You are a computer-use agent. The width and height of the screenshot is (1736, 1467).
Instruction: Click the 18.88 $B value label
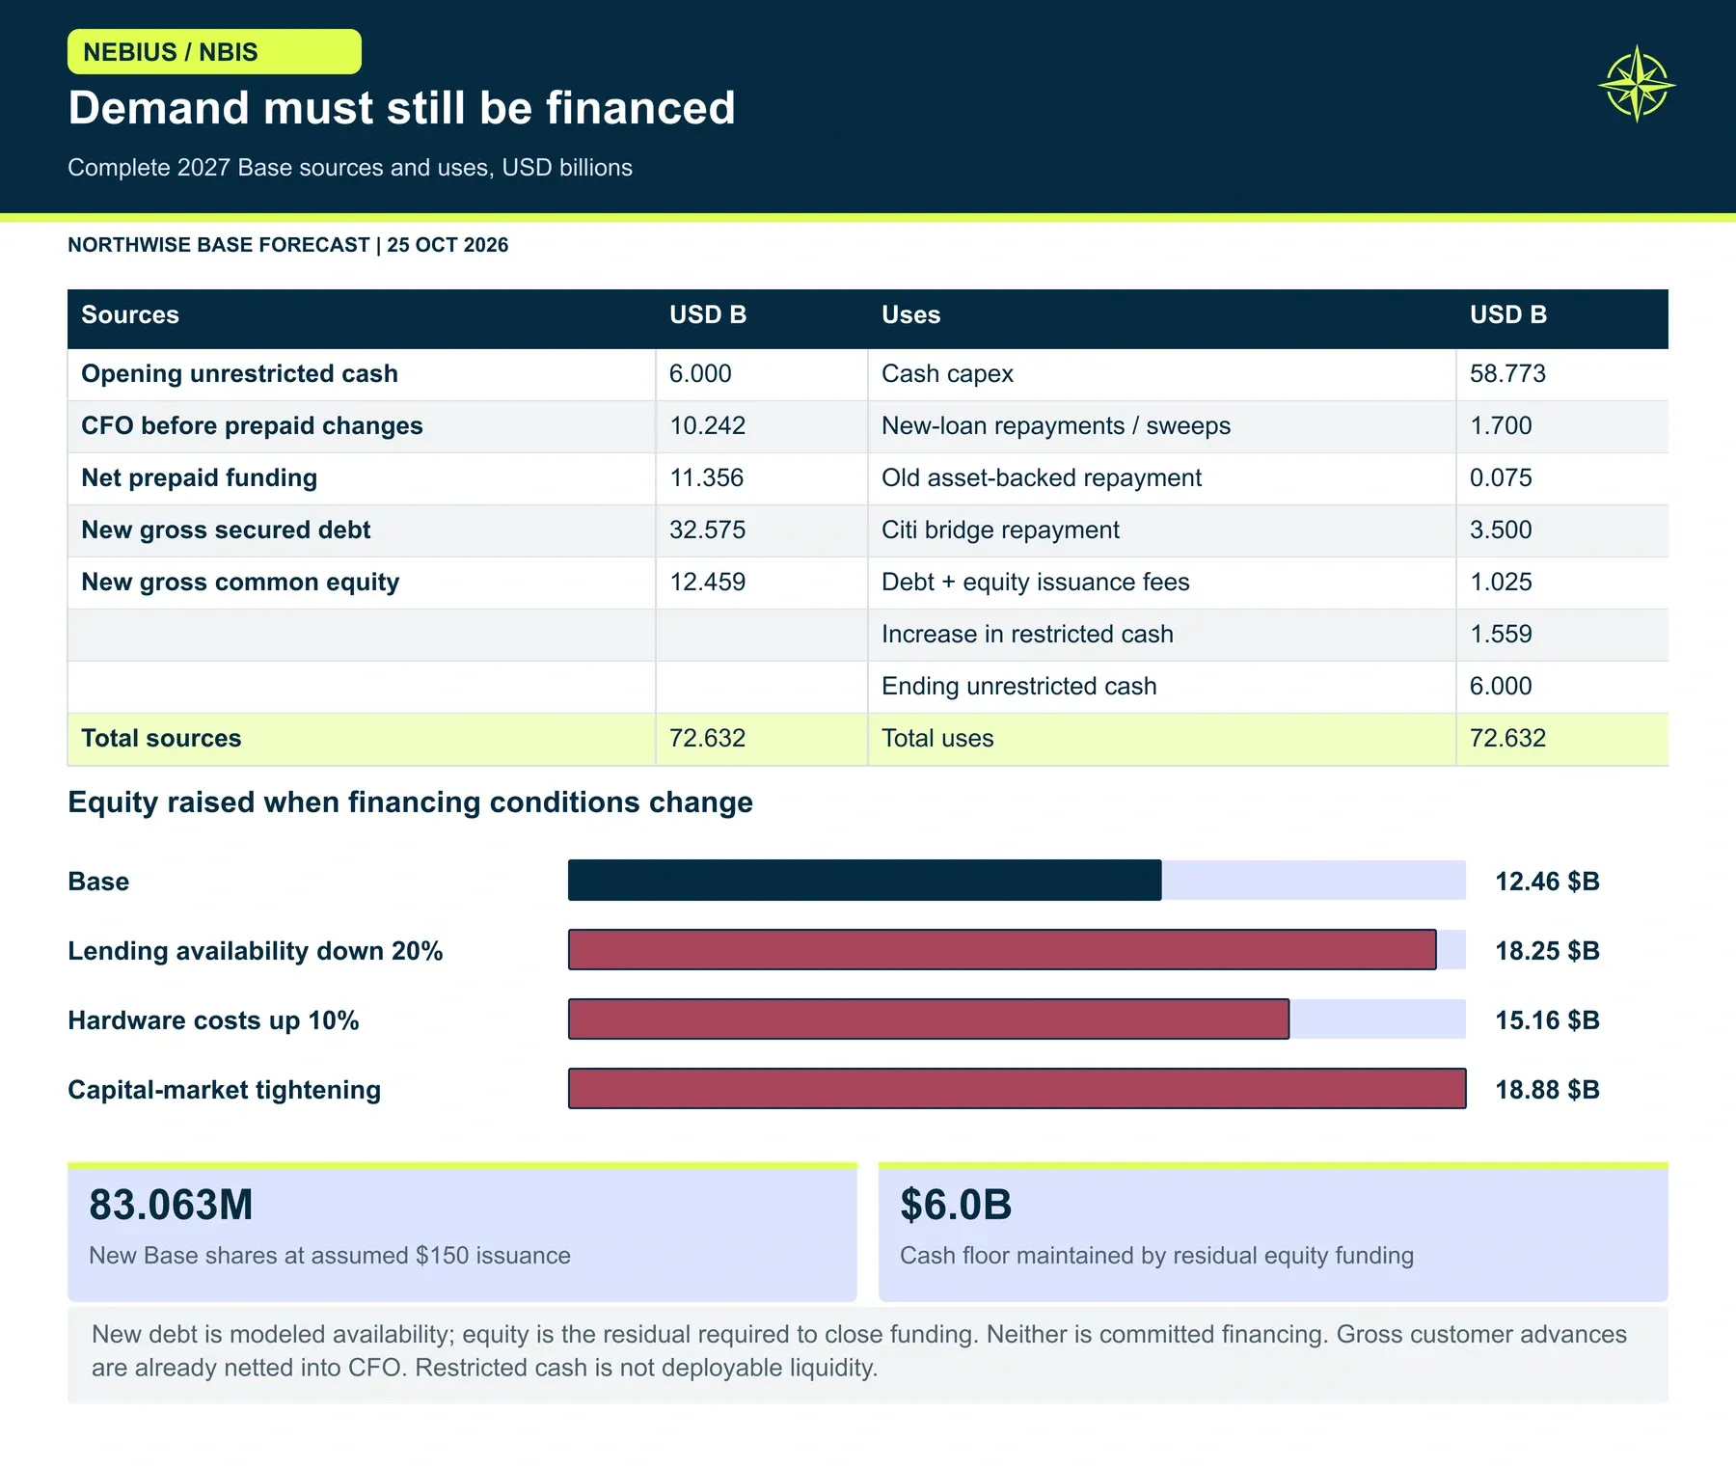point(1547,1089)
